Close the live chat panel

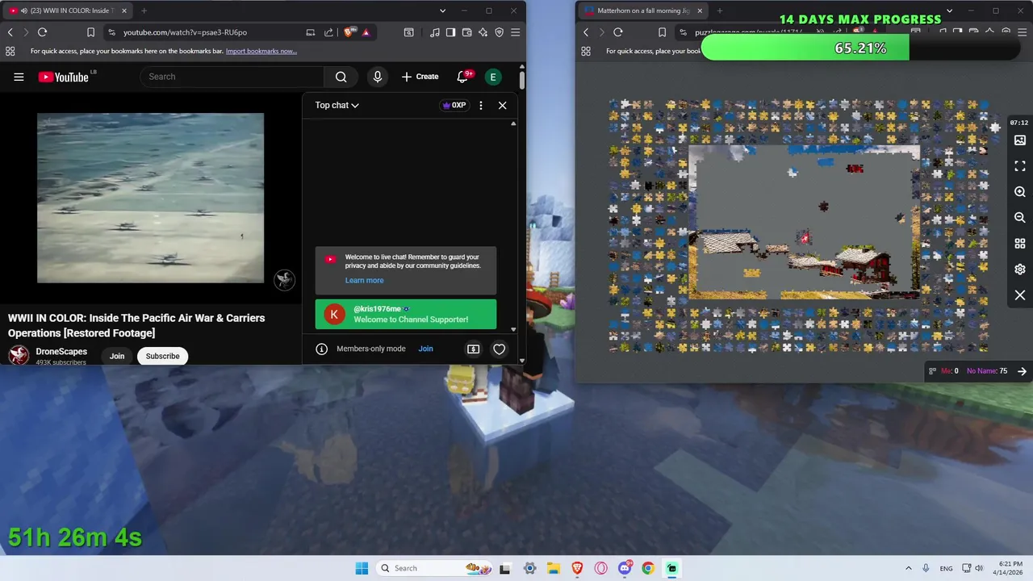pos(502,105)
